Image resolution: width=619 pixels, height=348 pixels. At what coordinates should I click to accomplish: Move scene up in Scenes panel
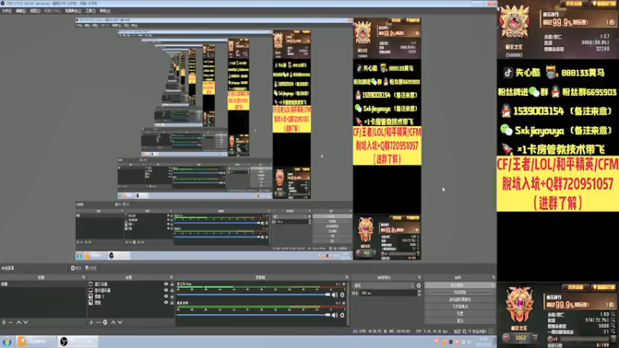point(18,322)
